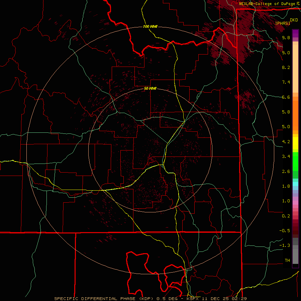The height and width of the screenshot is (301, 301).
Task: Select the purple band atop the color scale
Action: [x=295, y=33]
